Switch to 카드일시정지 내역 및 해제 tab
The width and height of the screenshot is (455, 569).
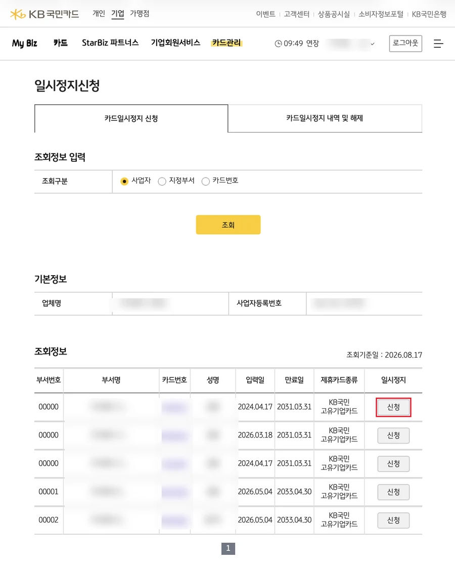(325, 118)
